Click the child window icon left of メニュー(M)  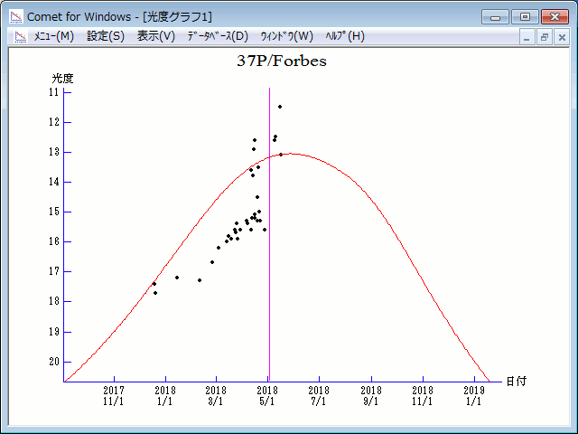pos(20,36)
